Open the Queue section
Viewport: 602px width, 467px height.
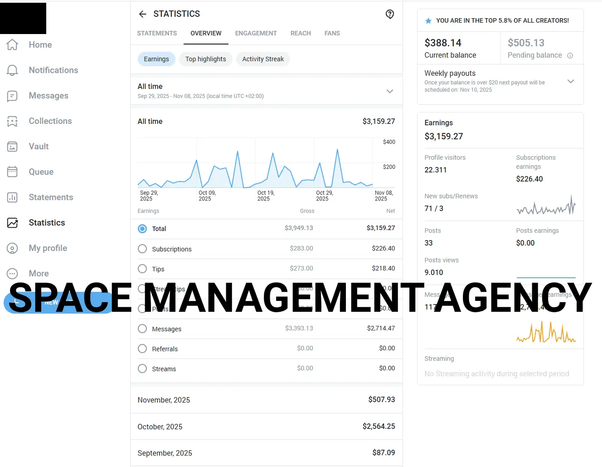41,172
